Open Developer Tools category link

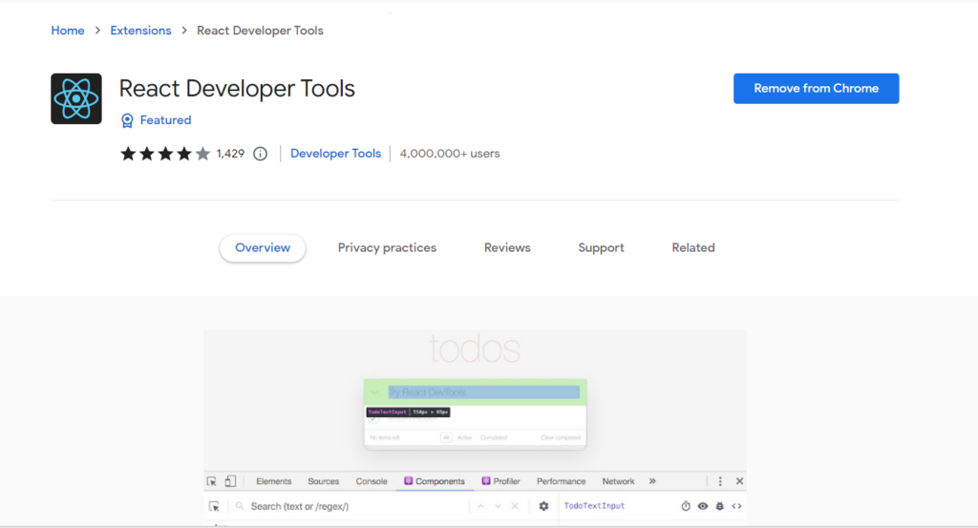[335, 154]
